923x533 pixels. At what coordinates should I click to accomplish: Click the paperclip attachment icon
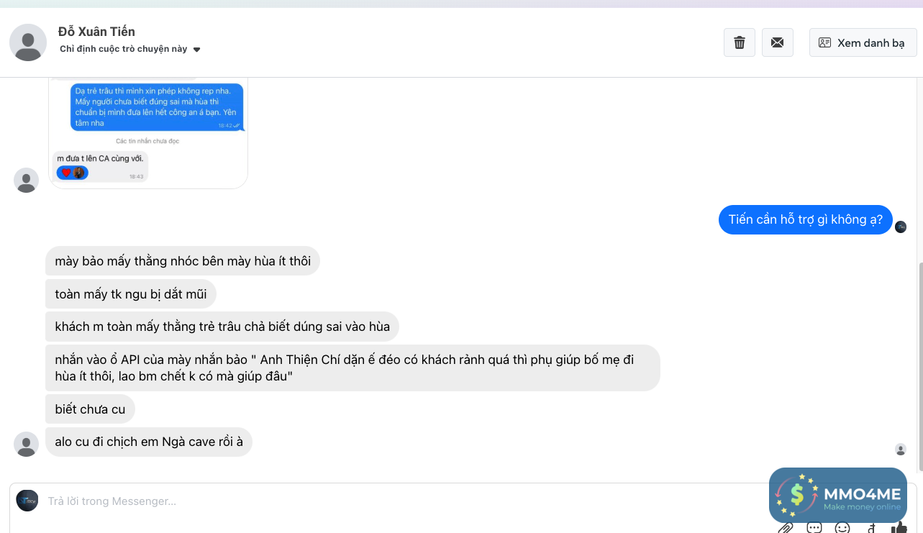click(785, 528)
